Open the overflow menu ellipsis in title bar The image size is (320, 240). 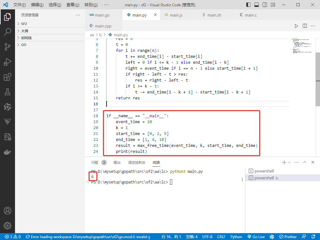106,5
